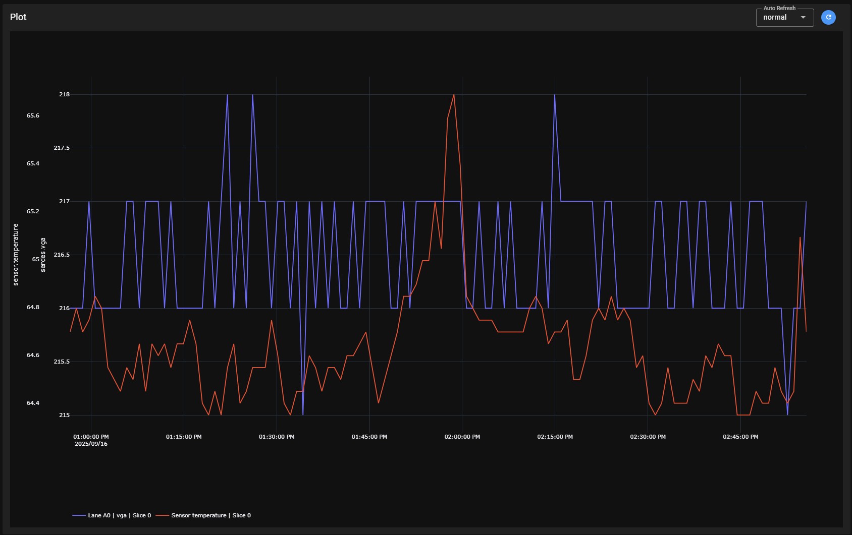Click the 'sensor.temperature' y-axis title
The image size is (852, 535).
[16, 255]
